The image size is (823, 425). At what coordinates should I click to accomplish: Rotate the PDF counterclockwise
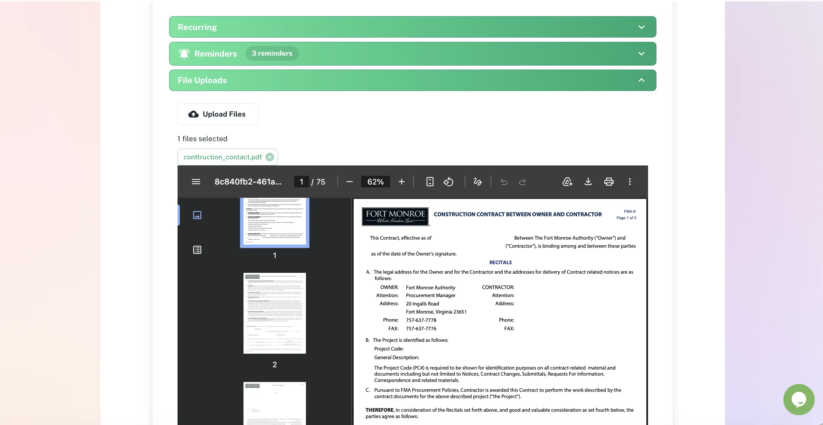[448, 182]
